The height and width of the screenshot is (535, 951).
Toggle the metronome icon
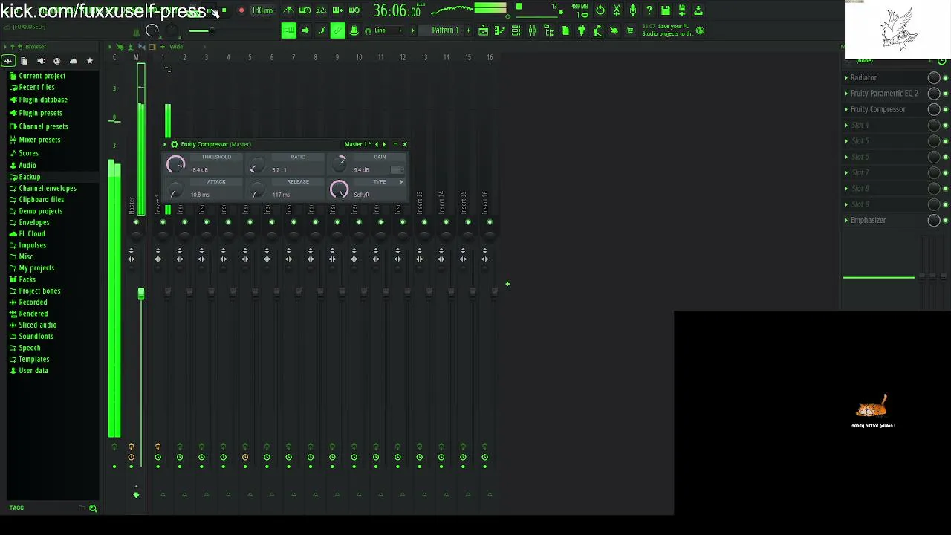[x=289, y=10]
